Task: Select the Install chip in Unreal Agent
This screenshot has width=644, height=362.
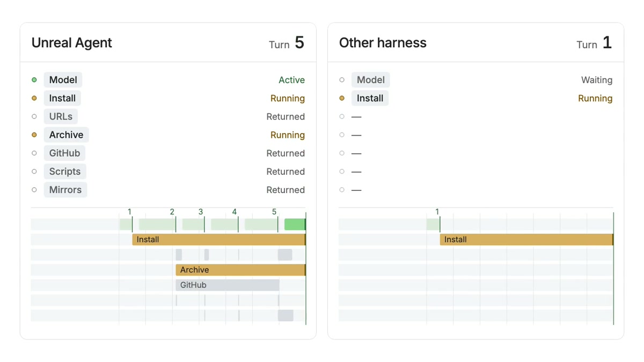Action: [62, 98]
